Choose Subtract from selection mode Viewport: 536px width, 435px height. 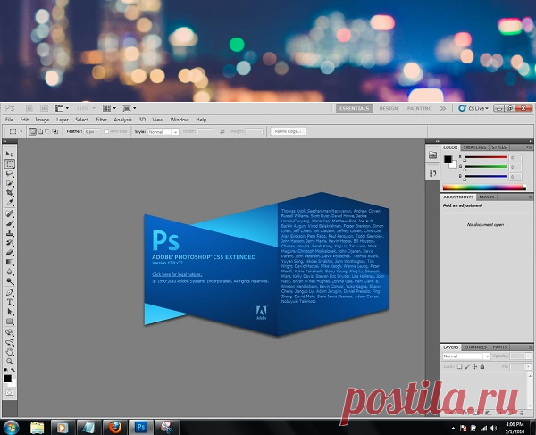47,131
